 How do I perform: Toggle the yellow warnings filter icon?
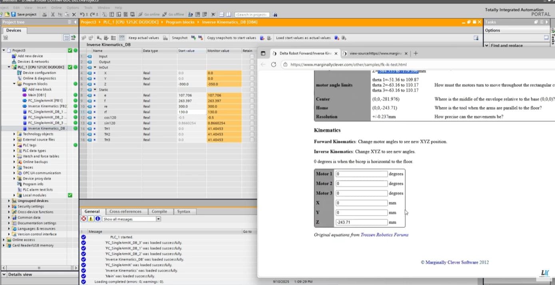tap(91, 219)
